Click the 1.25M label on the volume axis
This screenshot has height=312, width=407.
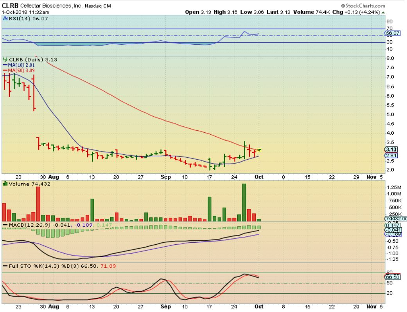point(394,188)
